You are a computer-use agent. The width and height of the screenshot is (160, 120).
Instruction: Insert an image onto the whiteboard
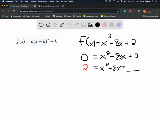coord(91,25)
